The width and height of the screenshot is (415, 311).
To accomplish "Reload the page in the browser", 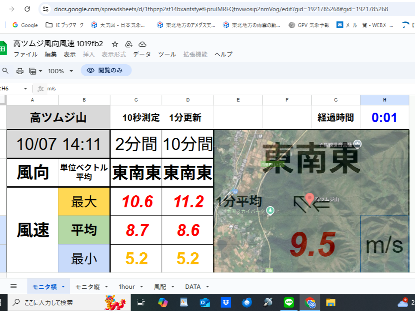I will [x=27, y=9].
